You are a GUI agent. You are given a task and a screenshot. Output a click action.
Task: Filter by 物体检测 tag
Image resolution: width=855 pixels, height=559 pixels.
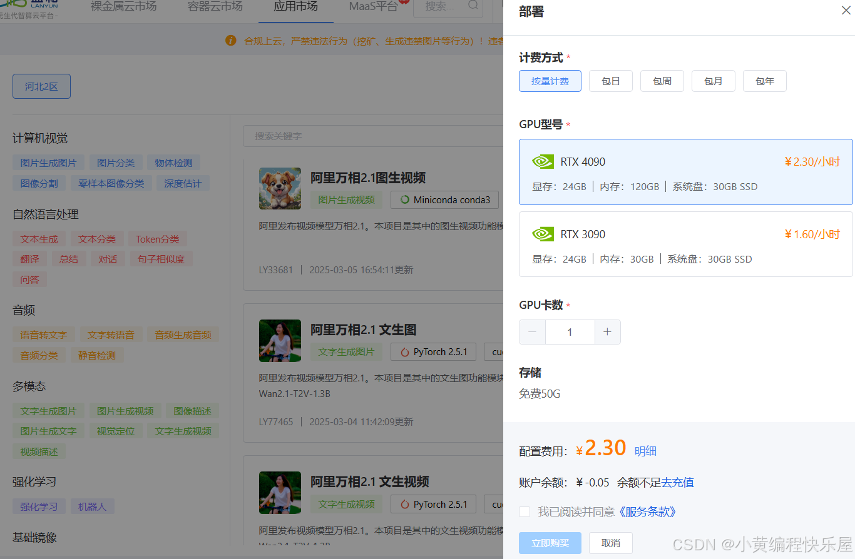point(174,163)
